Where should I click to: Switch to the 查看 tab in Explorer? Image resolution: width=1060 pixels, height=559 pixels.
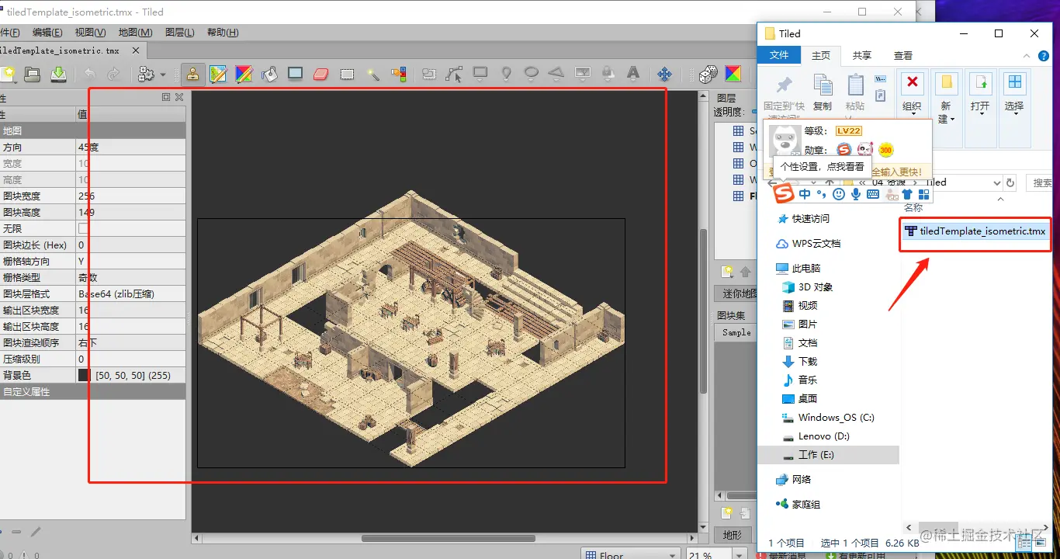[903, 55]
